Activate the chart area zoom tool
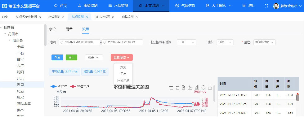304x117 pixels. [171, 88]
